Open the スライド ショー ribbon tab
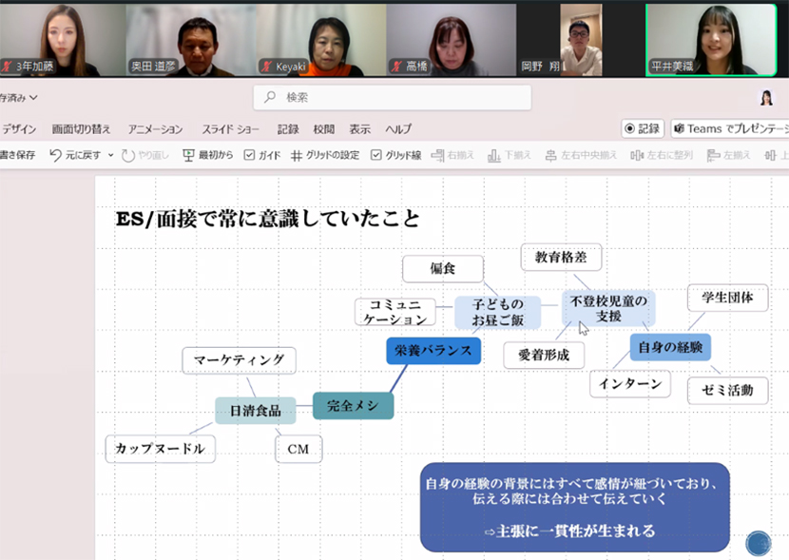The height and width of the screenshot is (560, 789). coord(230,129)
